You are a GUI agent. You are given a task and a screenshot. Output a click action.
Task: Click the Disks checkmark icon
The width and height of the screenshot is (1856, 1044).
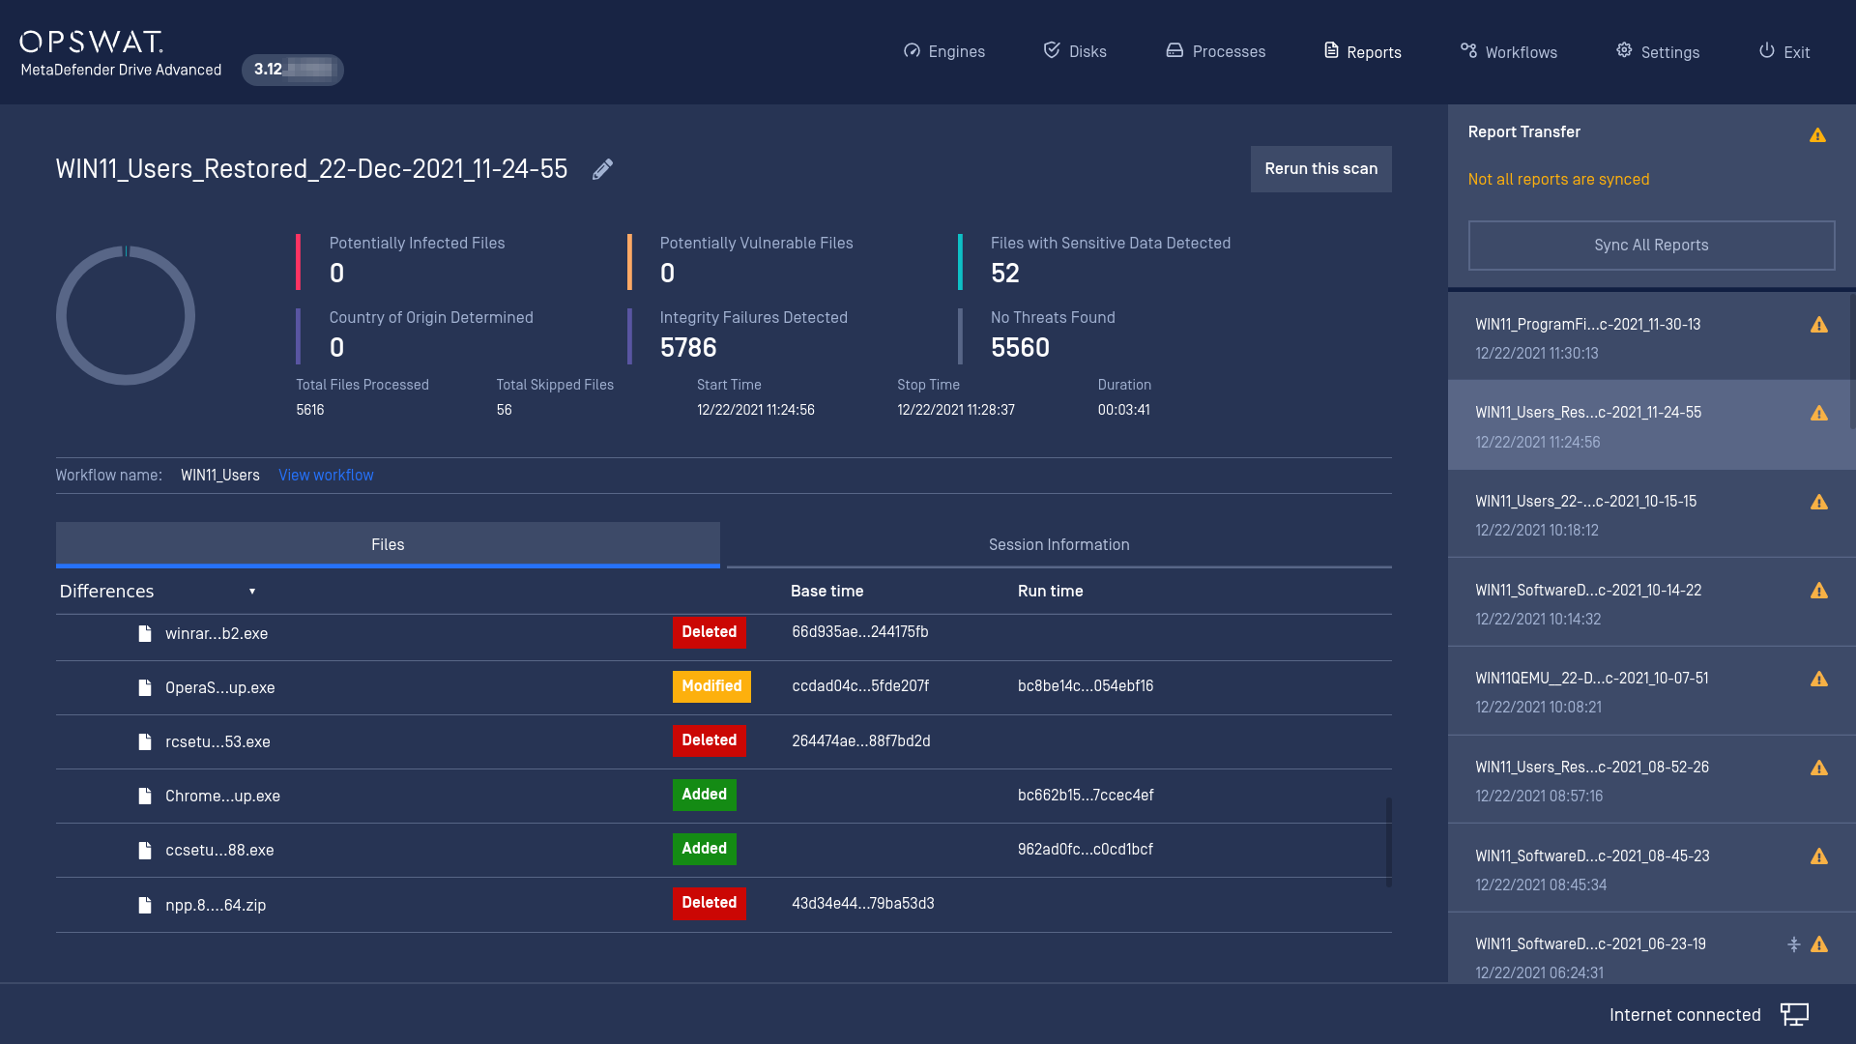[x=1052, y=50]
